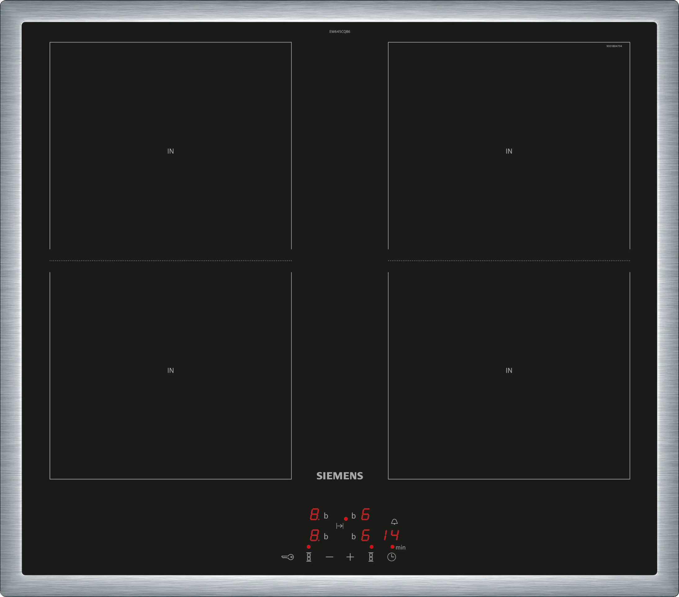Screen dimensions: 679x597
Task: Tap the rear right IN cooking zone
Action: (509, 151)
